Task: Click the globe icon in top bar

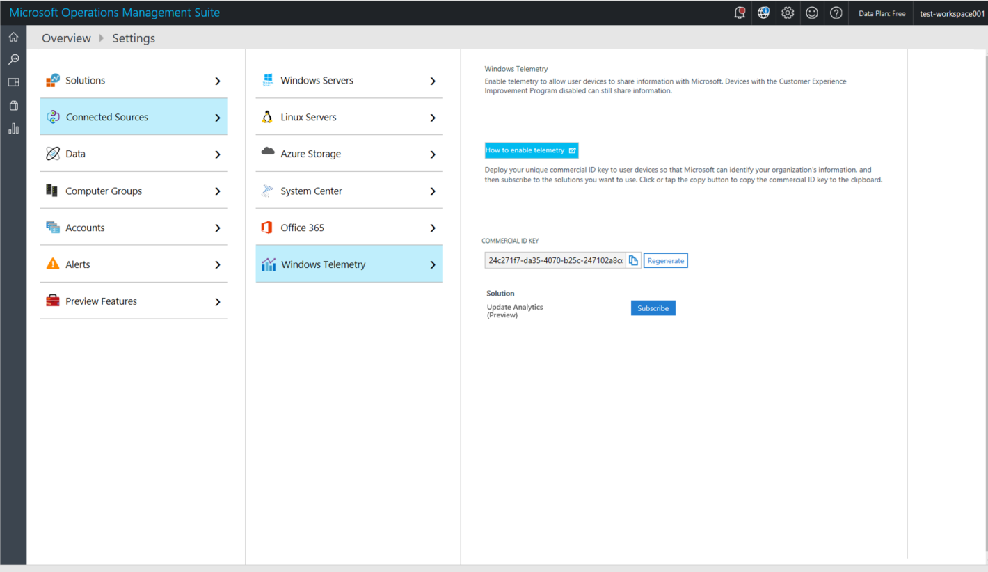Action: click(x=763, y=13)
